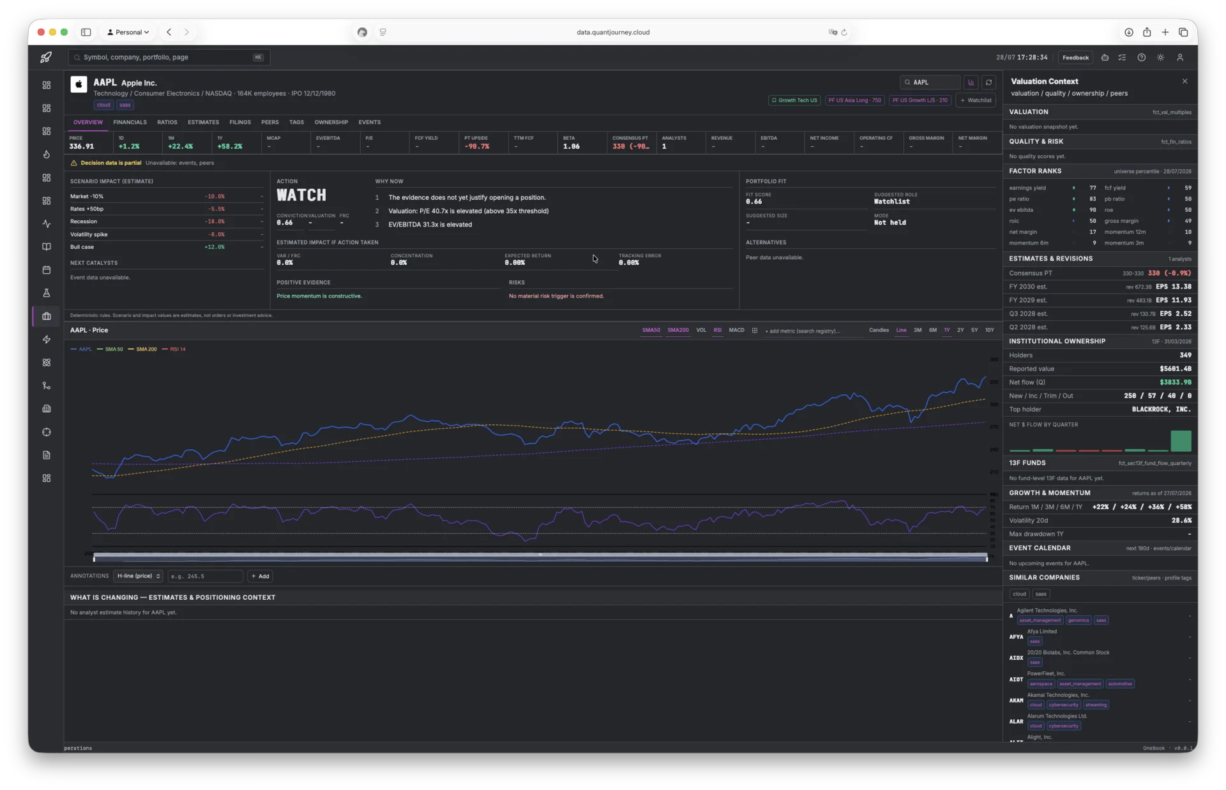The height and width of the screenshot is (790, 1226).
Task: Click the bar chart icon next to AAPL search
Action: [x=971, y=82]
